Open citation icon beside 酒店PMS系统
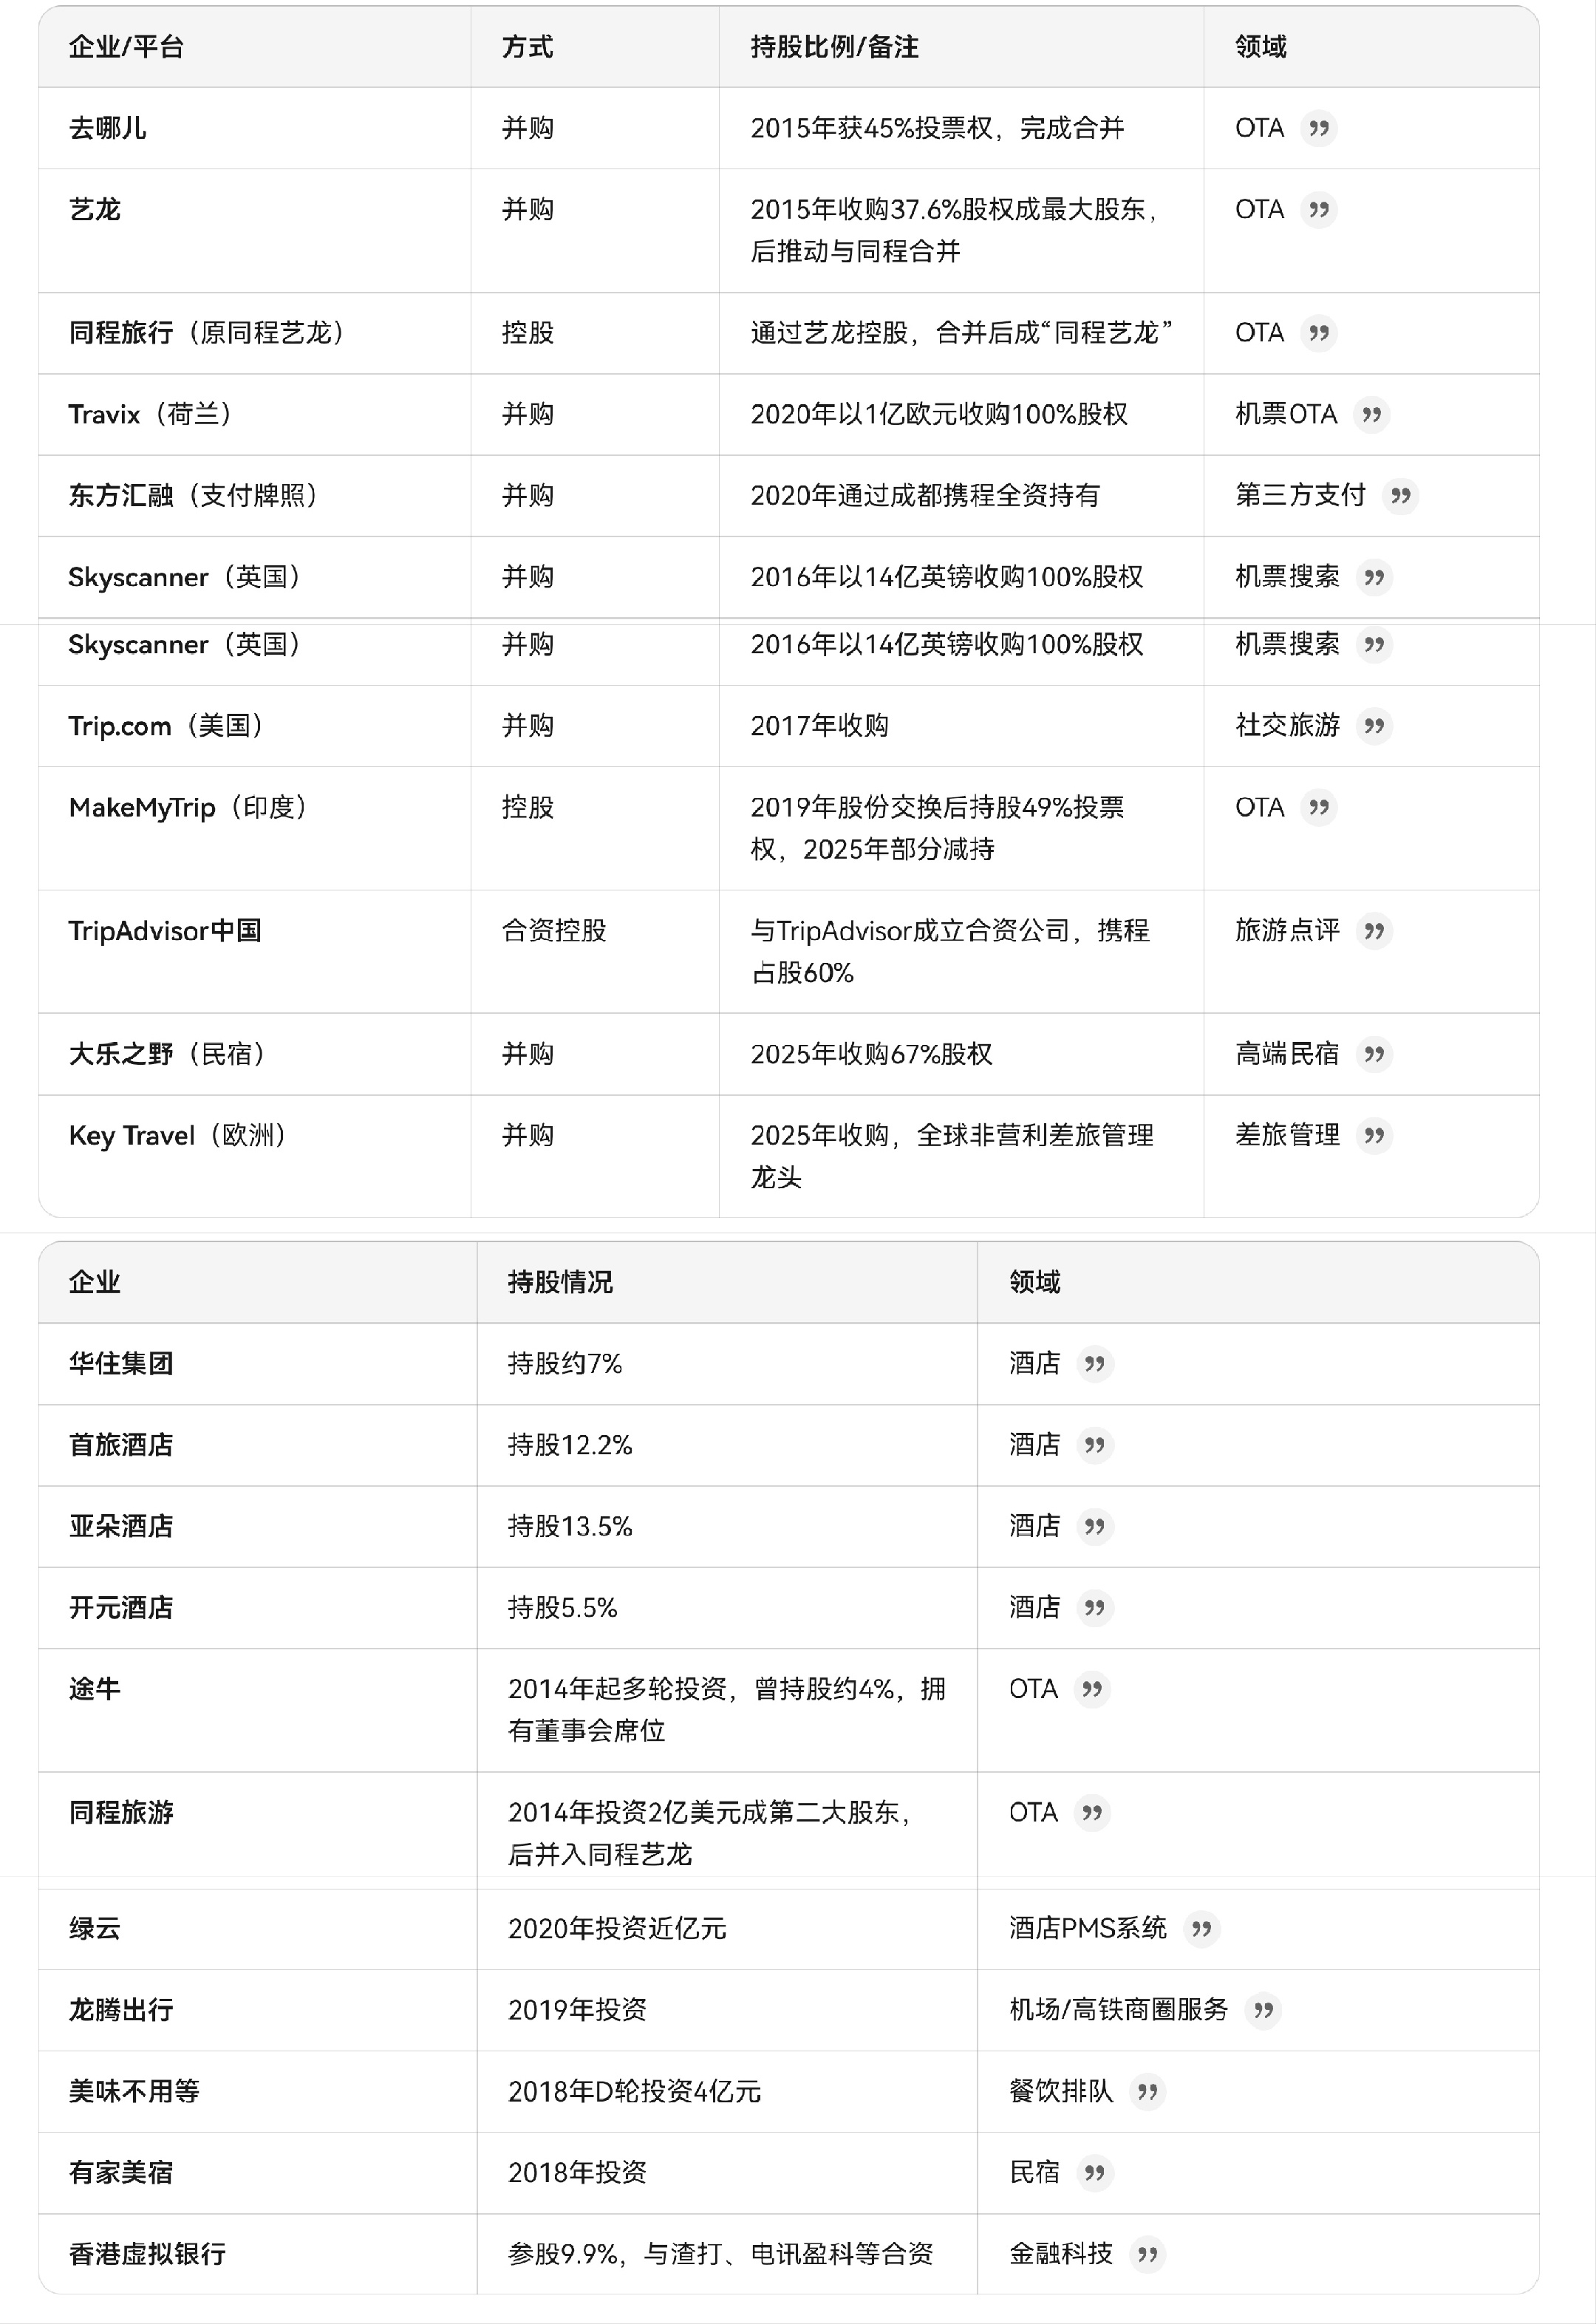Viewport: 1596px width, 2324px height. [x=1201, y=1929]
